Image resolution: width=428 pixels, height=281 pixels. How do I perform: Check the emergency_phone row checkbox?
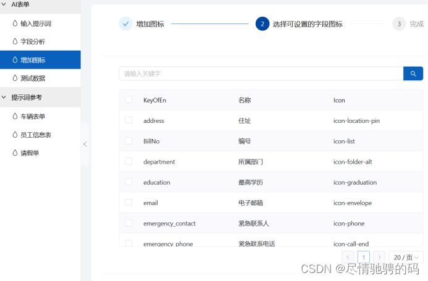[x=128, y=243]
